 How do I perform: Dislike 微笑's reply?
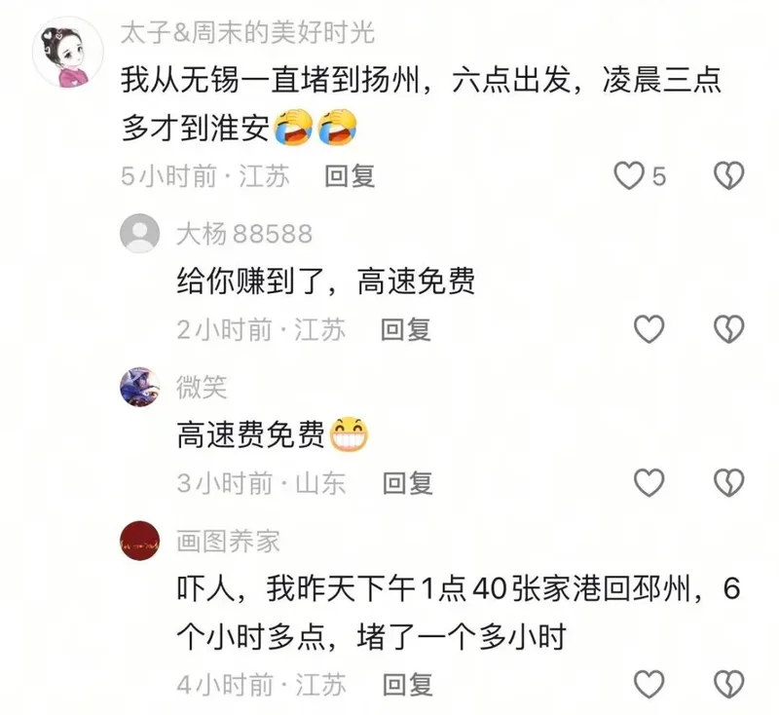click(x=728, y=482)
